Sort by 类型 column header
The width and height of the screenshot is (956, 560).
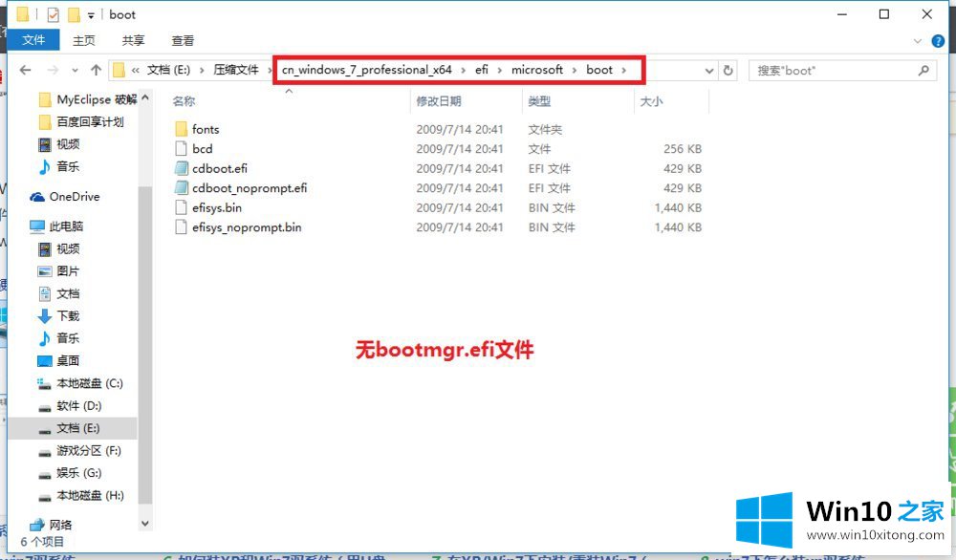tap(539, 101)
